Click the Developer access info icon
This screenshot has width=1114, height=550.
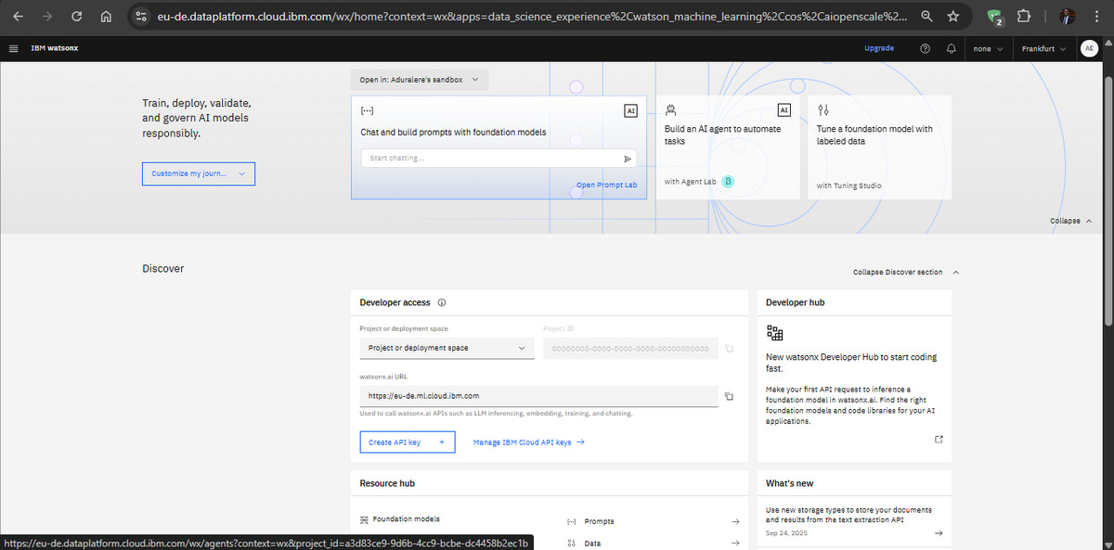(442, 302)
